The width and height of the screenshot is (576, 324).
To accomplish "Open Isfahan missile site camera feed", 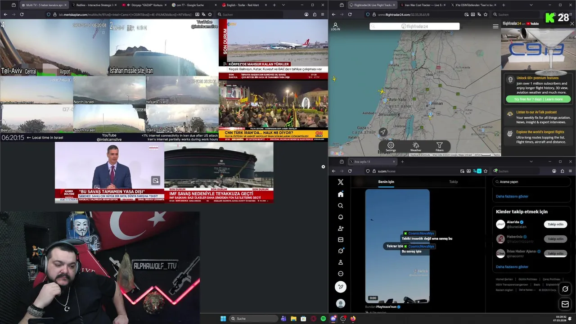I will coord(164,47).
